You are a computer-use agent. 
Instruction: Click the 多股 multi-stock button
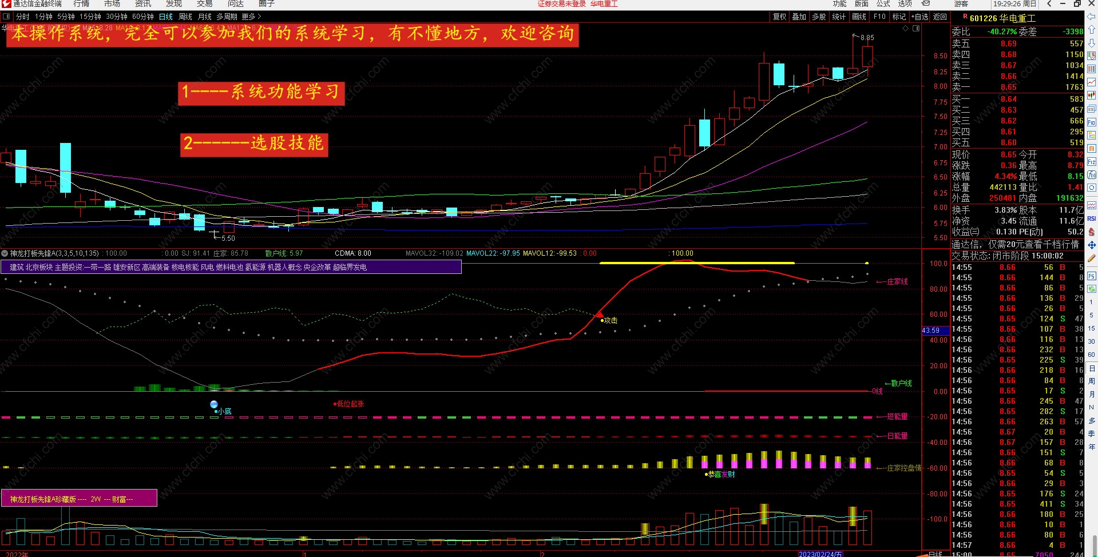[819, 17]
